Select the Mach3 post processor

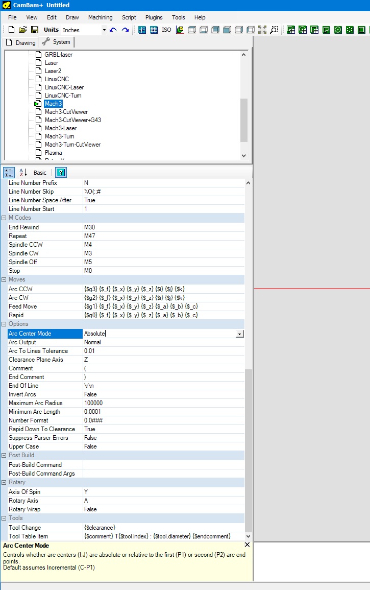tap(53, 104)
